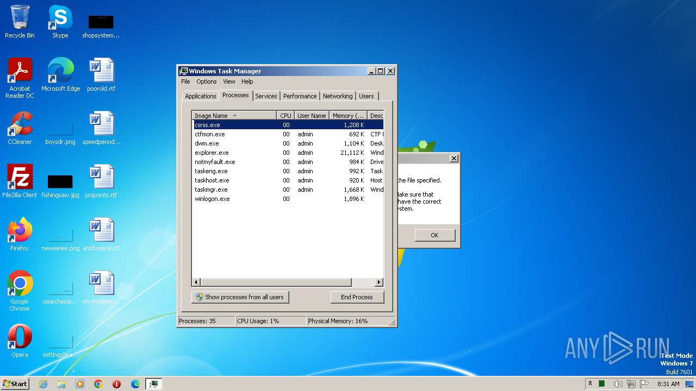Launch Skype from the desktop
696x391 pixels.
(60, 22)
